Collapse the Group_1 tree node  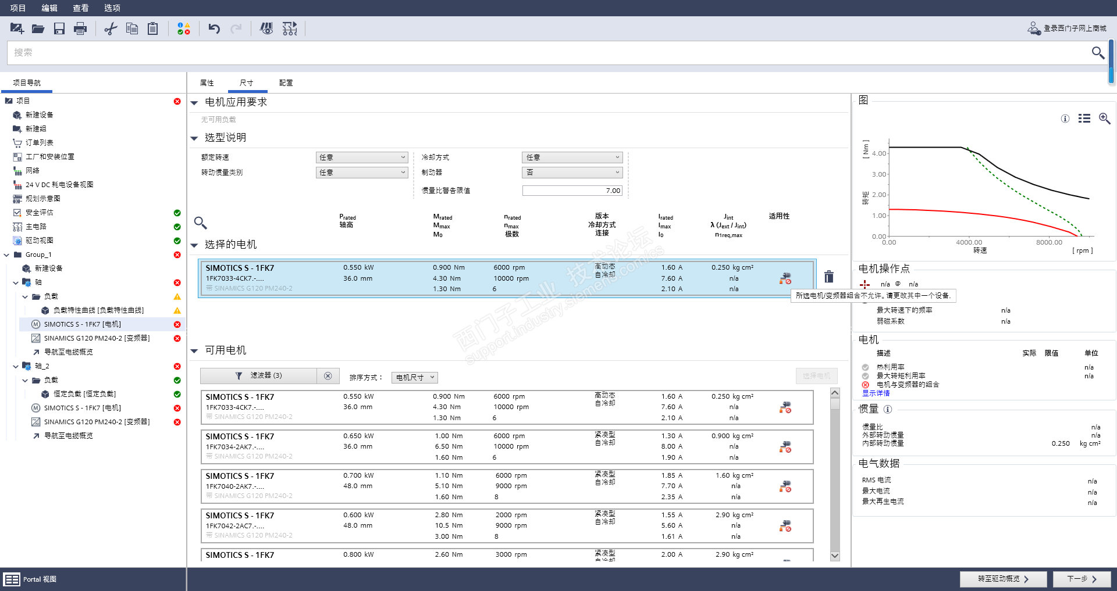(x=7, y=255)
